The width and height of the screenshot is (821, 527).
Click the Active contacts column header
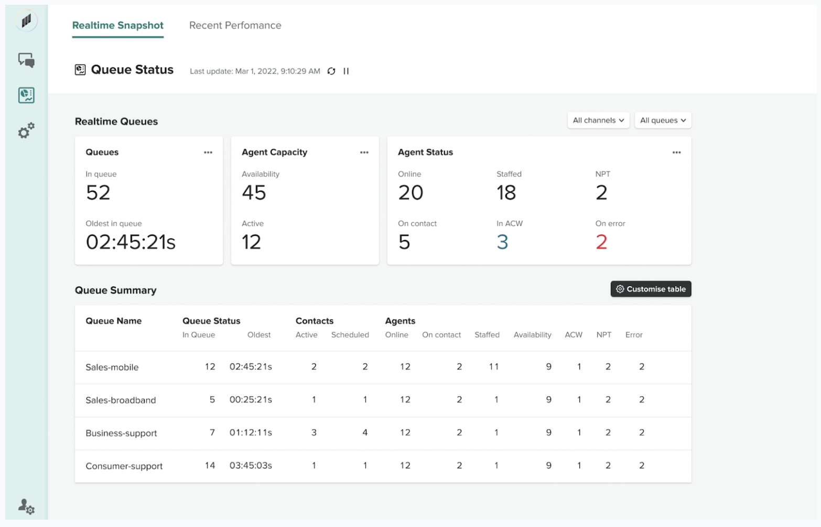pyautogui.click(x=307, y=335)
